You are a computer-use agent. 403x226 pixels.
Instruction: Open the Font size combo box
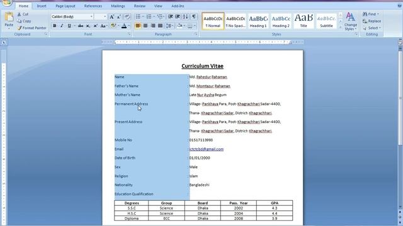[x=101, y=17]
